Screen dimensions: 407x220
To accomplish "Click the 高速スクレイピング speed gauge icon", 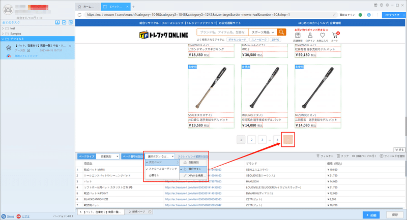I will tap(9, 56).
